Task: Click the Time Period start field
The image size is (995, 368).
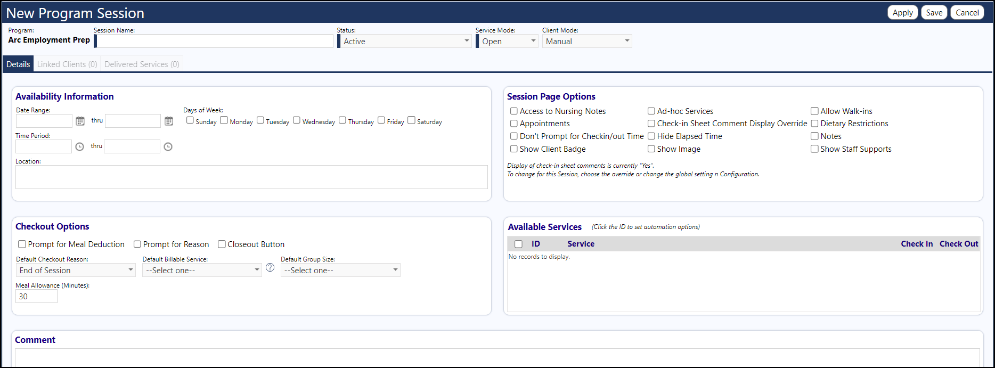Action: click(x=44, y=146)
